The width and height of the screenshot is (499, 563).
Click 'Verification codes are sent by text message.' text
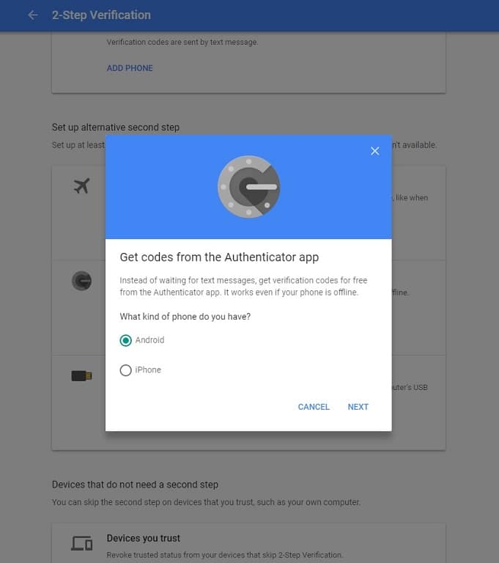click(182, 43)
